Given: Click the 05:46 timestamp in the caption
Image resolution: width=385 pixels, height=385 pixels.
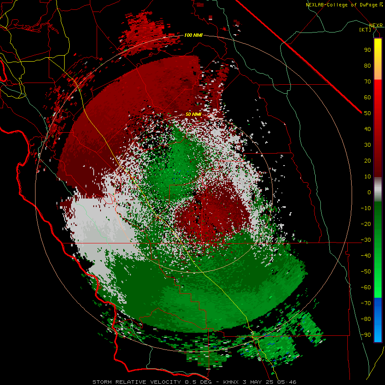Looking at the screenshot, I should pos(287,382).
